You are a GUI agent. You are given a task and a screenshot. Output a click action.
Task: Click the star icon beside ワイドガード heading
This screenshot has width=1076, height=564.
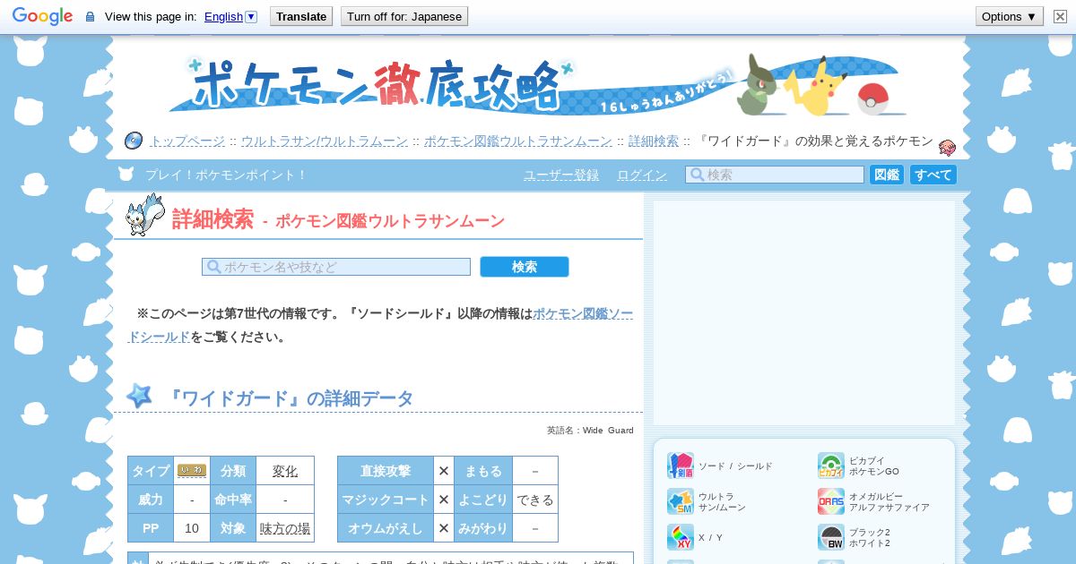pos(139,396)
